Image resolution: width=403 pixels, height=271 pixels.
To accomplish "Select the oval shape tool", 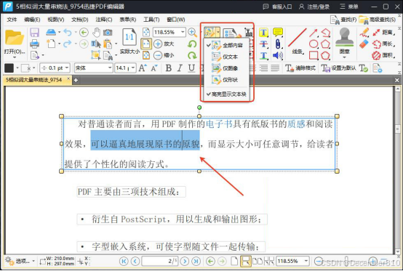I will [314, 44].
